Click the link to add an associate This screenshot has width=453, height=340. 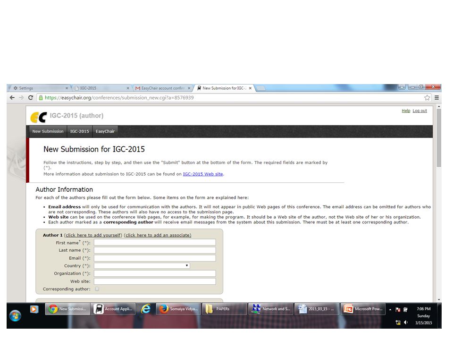click(x=159, y=235)
